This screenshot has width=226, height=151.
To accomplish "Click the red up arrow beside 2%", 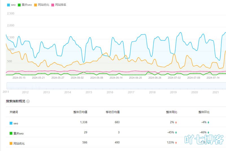I will pyautogui.click(x=176, y=122).
